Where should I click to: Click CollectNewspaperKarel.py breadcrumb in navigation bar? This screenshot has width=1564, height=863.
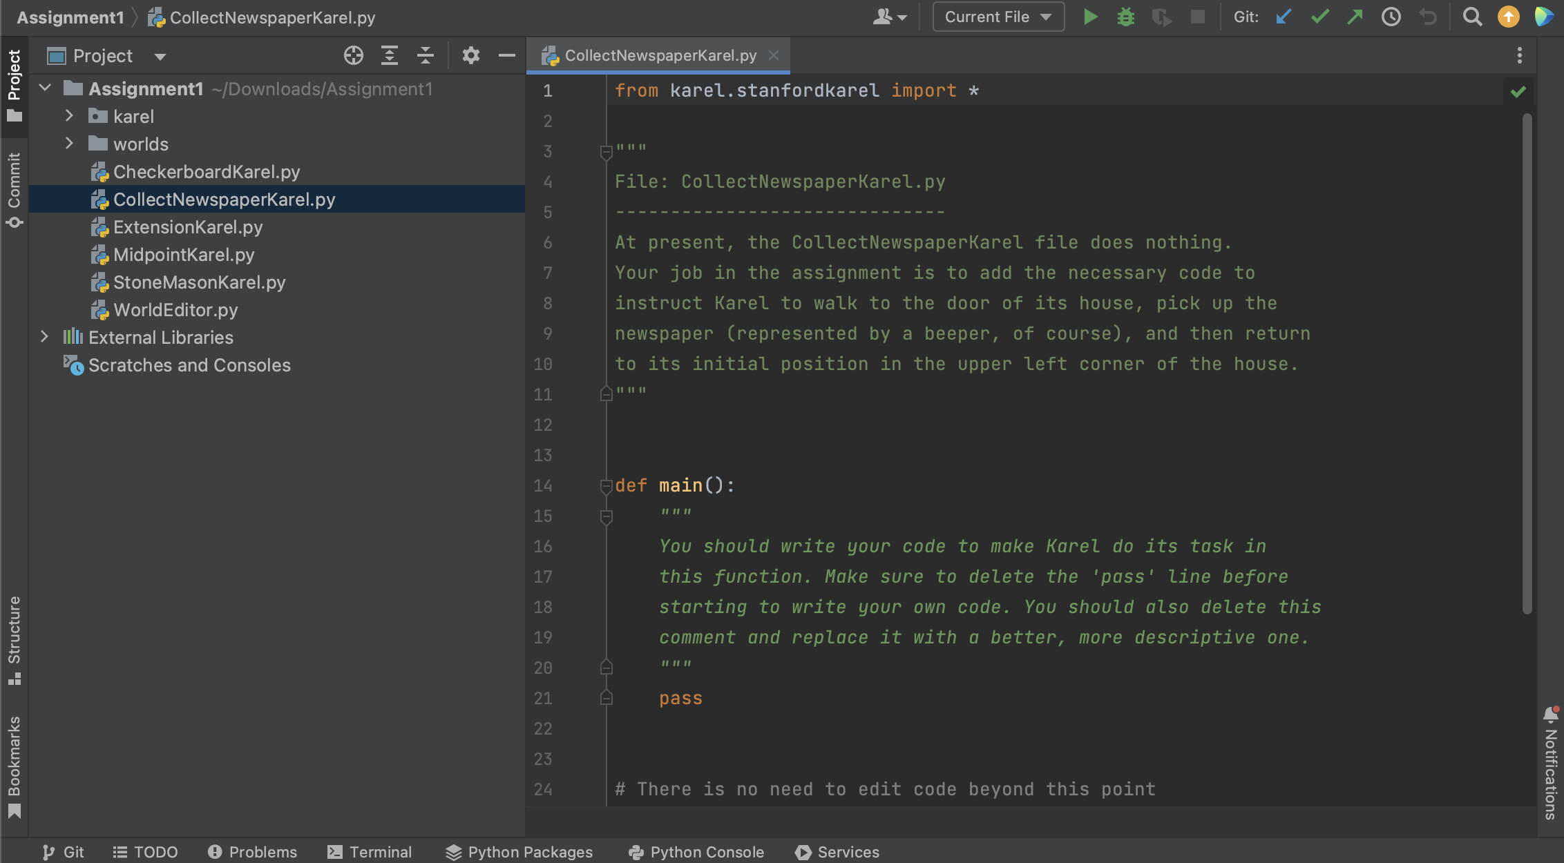(262, 17)
